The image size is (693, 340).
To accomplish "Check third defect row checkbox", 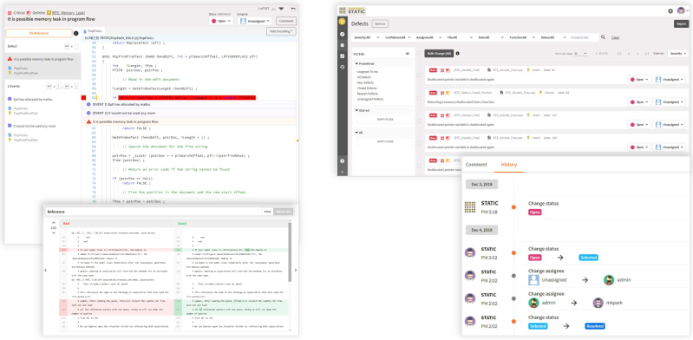I will (x=420, y=121).
